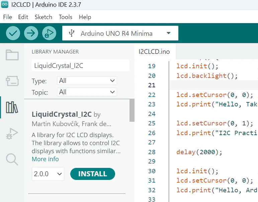Open the 2.0.0 version dropdown
This screenshot has height=202, width=258.
[48, 174]
